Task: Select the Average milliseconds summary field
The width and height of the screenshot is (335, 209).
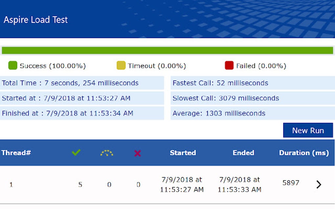Action: [x=253, y=113]
